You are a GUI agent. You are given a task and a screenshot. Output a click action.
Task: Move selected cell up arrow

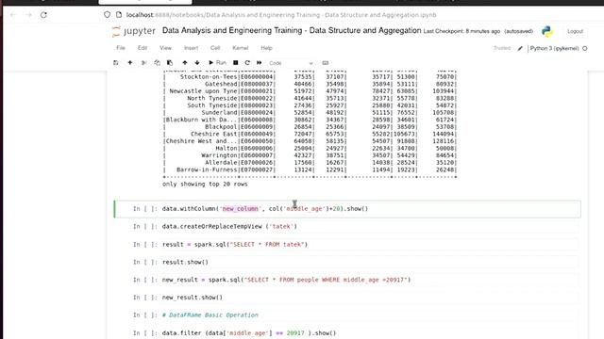pyautogui.click(x=185, y=63)
